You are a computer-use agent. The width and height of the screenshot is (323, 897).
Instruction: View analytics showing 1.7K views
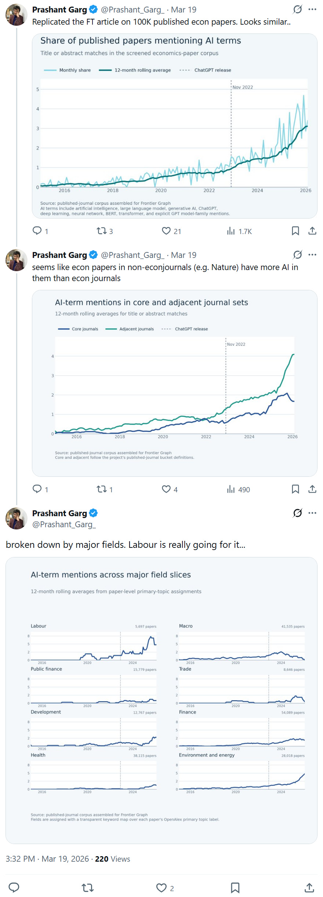pos(231,231)
